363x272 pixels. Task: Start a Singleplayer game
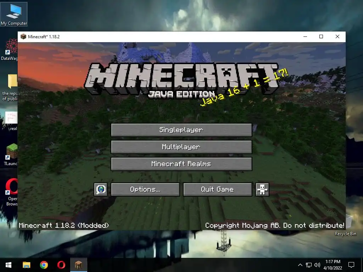[181, 130]
